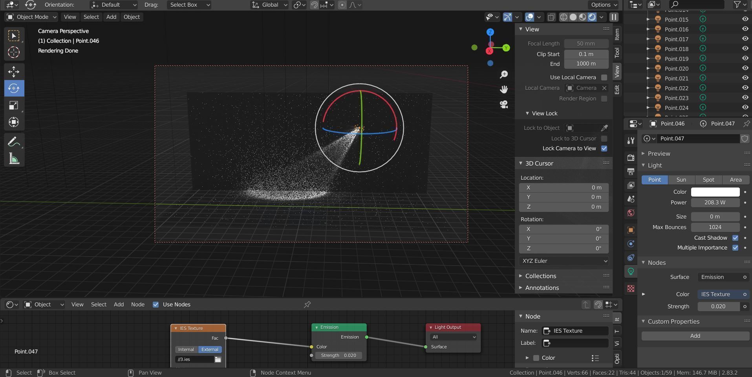Open the viewport Object menu

pos(132,17)
